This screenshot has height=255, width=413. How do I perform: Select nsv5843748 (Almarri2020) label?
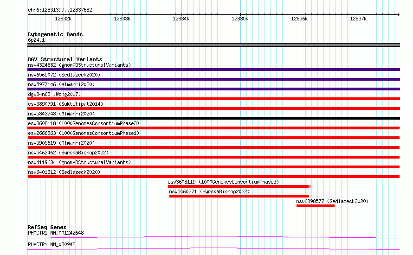[x=61, y=114]
